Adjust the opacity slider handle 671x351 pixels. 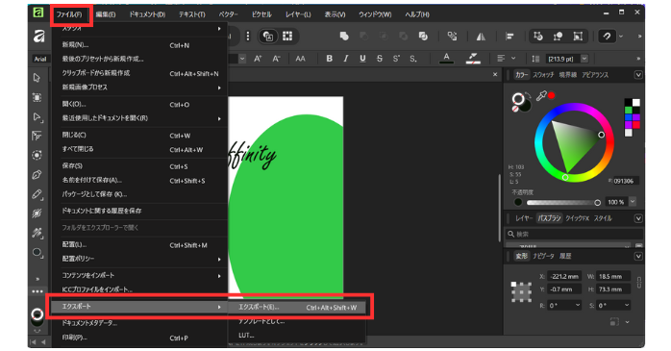point(597,203)
